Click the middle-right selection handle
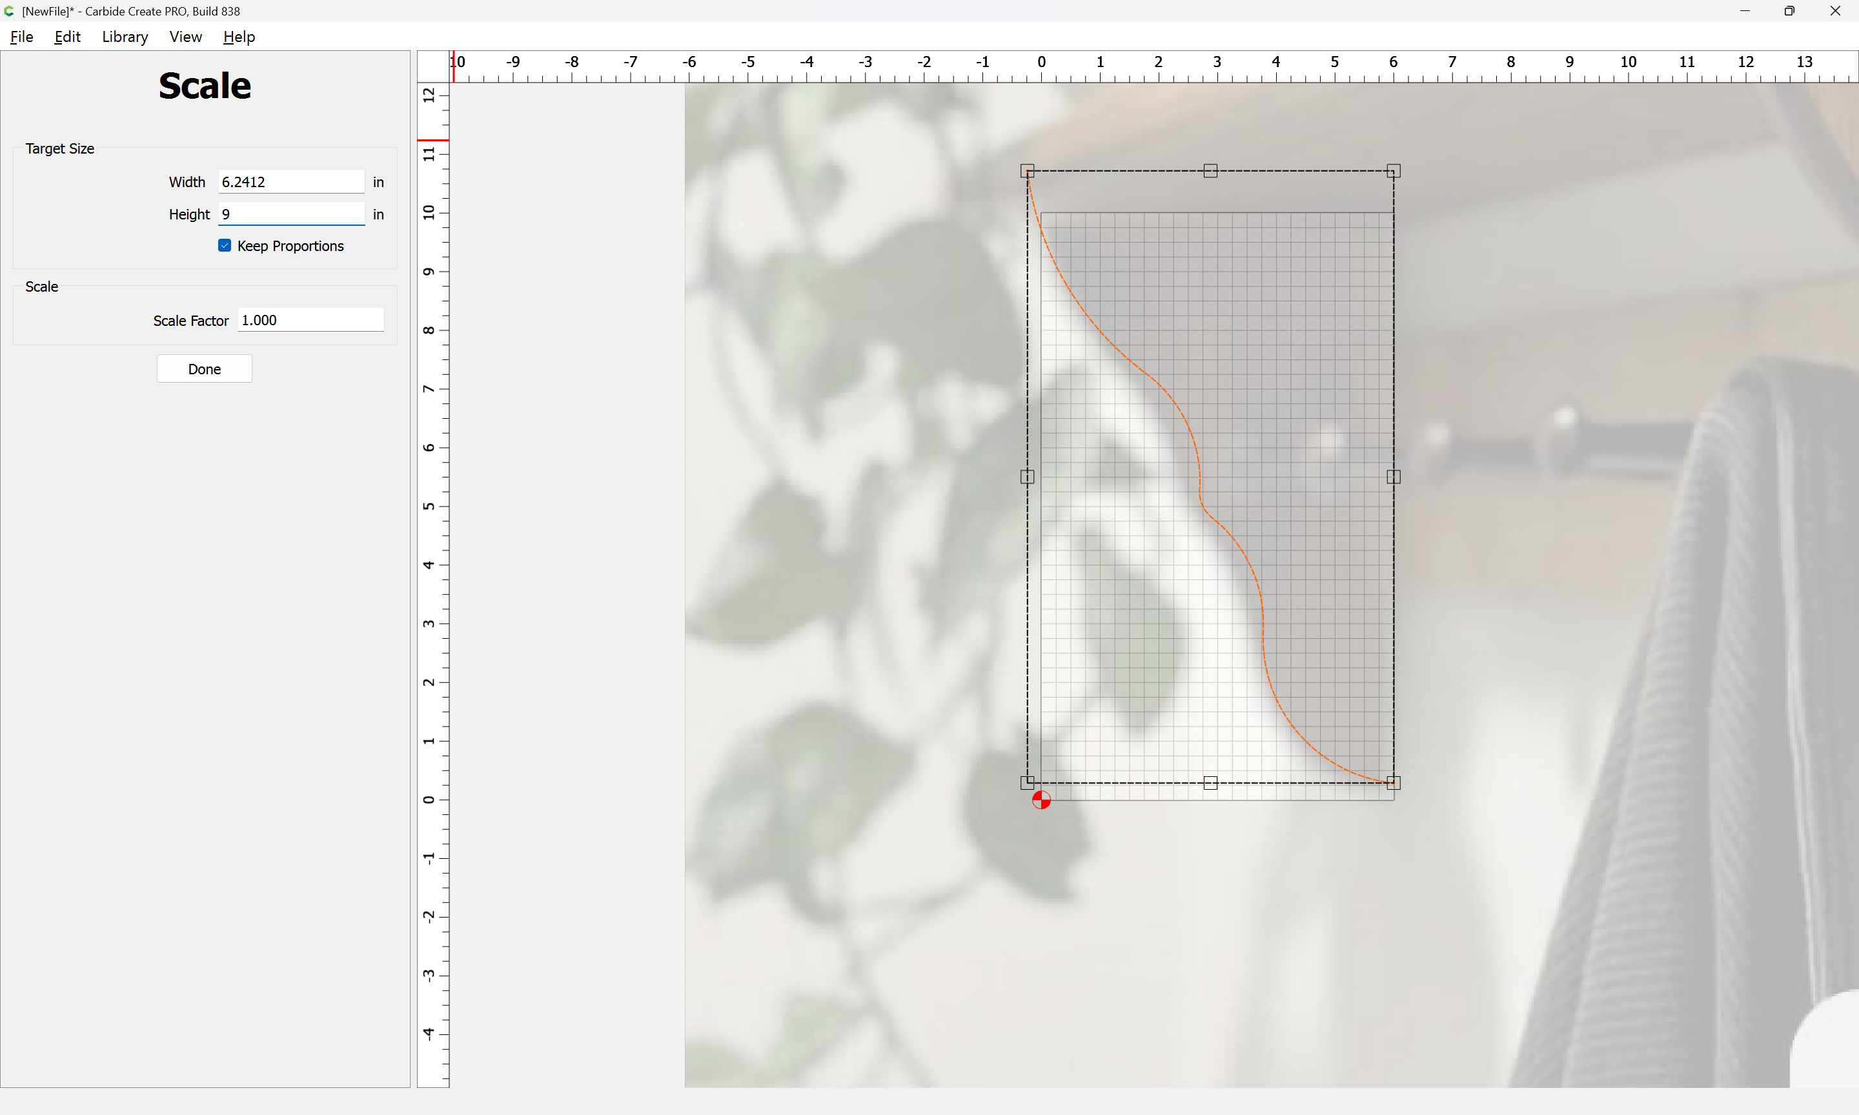 pos(1393,476)
